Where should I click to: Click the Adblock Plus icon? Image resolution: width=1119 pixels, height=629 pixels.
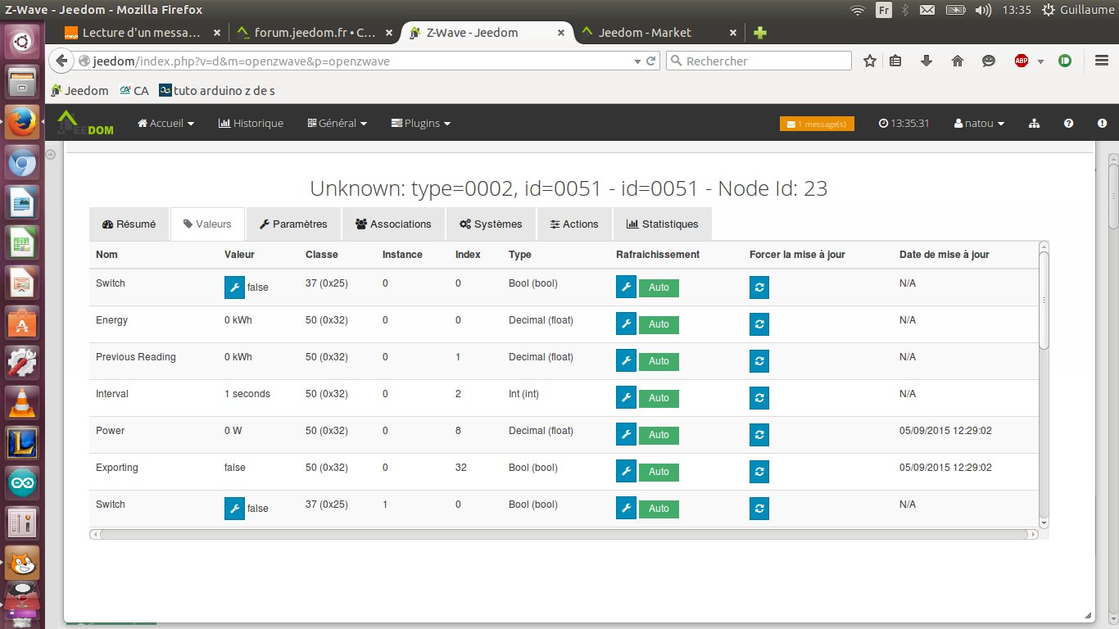[x=1022, y=61]
